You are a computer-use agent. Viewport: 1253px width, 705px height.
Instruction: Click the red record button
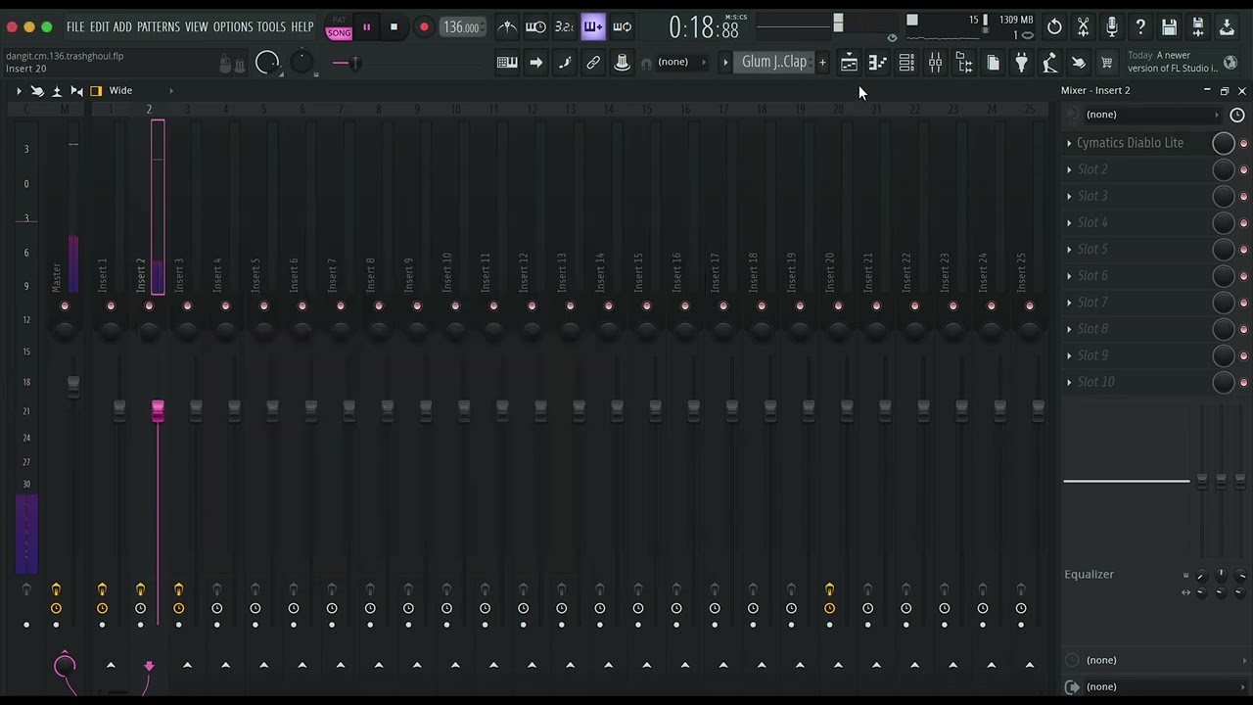424,27
